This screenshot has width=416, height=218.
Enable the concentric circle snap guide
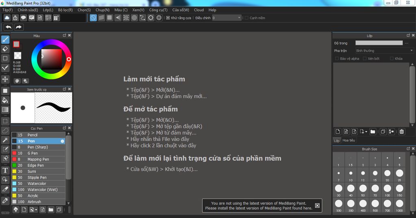[134, 18]
